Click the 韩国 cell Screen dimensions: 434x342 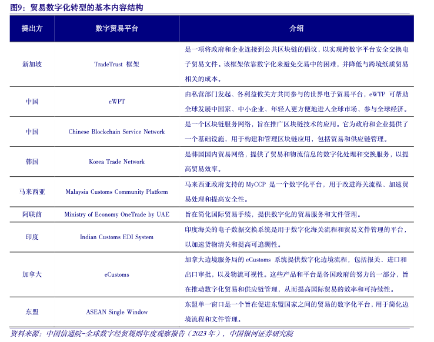(x=32, y=162)
